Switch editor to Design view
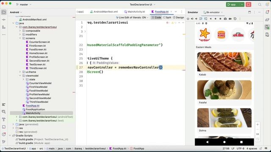 [178, 17]
